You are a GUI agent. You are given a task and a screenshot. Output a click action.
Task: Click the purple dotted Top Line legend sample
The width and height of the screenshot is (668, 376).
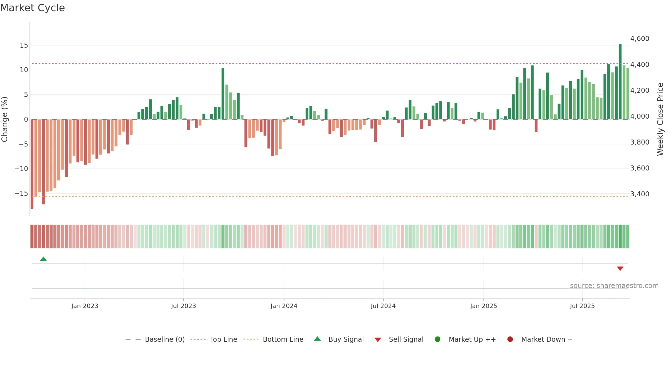[x=198, y=339]
